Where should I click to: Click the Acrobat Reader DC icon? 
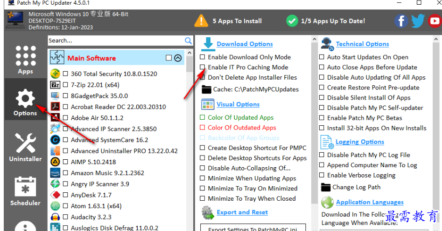(55, 107)
